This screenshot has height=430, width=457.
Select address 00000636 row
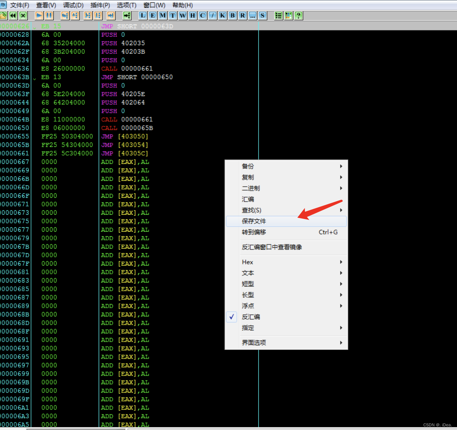129,69
